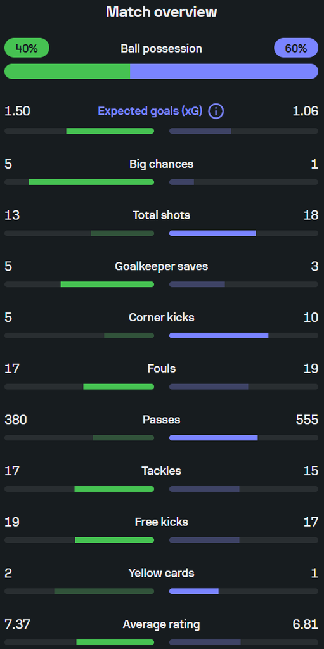Click the Average rating label

pyautogui.click(x=162, y=624)
